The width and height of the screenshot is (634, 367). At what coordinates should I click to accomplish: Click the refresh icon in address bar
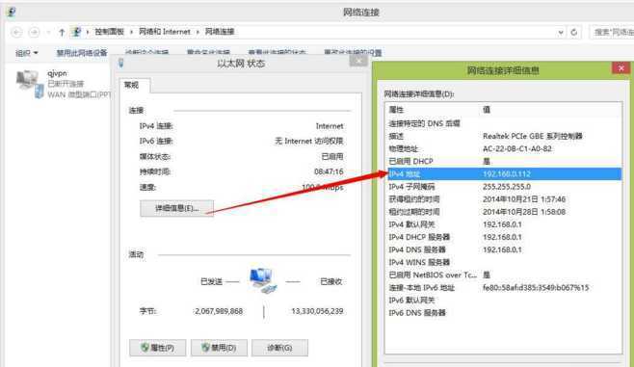(573, 32)
